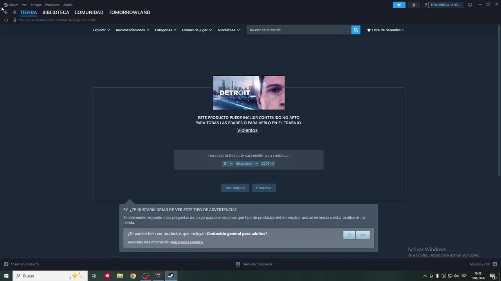Click the store search magnifier button
Screen dimensions: 501x281
(x=356, y=30)
